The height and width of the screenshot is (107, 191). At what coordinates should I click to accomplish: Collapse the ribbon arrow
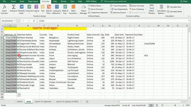[x=189, y=16]
